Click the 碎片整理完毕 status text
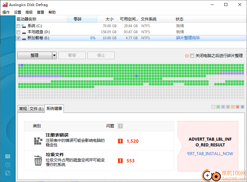Viewport: 247px width, 182px height. click(x=188, y=38)
